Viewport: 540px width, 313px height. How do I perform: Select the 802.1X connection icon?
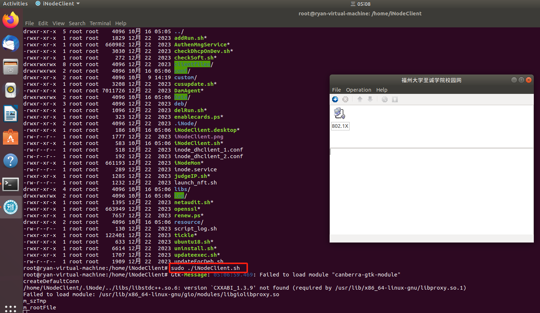pyautogui.click(x=339, y=113)
